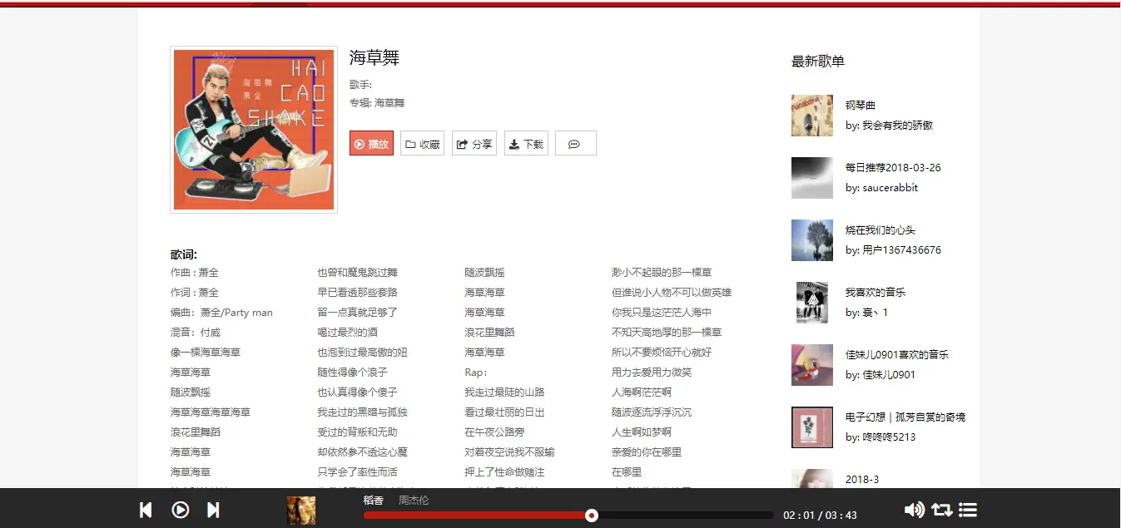The height and width of the screenshot is (528, 1121).
Task: Open the 海草舞 album link
Action: (x=389, y=103)
